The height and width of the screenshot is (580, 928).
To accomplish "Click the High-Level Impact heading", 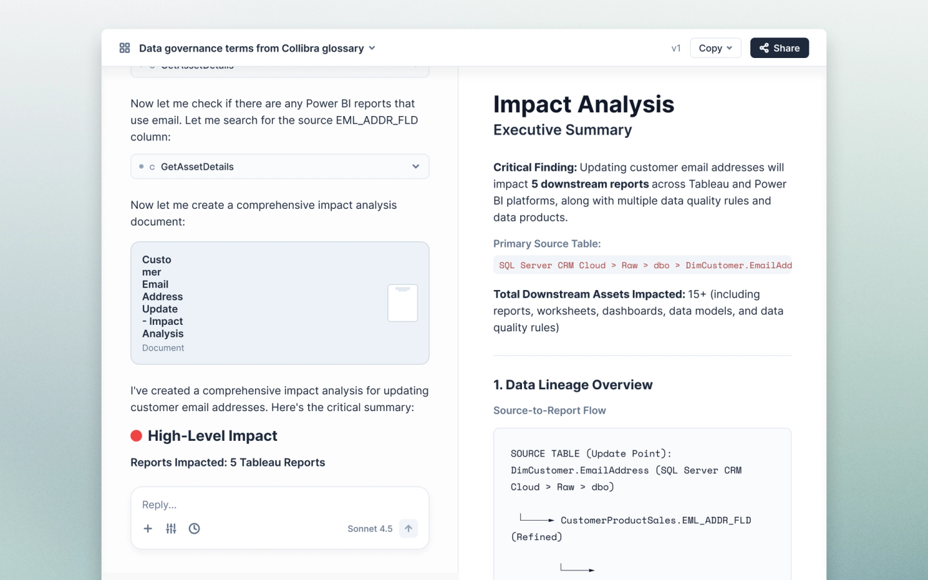I will 213,436.
